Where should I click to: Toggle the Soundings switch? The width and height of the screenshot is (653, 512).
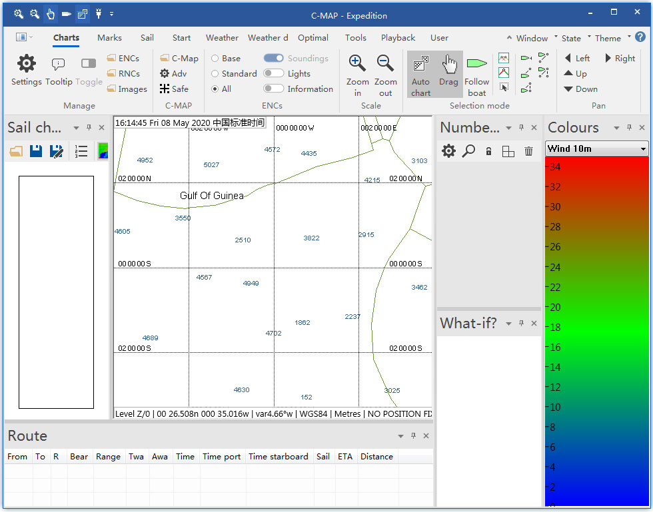[x=273, y=59]
